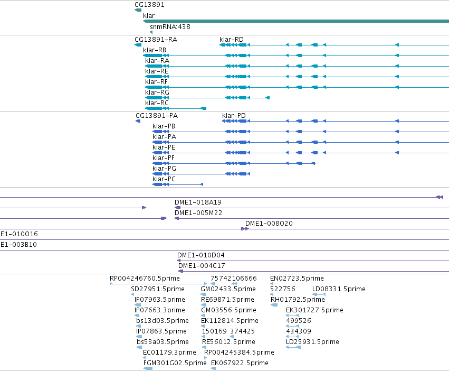The image size is (449, 371).
Task: Select klar-RF transcript label
Action: coord(156,82)
